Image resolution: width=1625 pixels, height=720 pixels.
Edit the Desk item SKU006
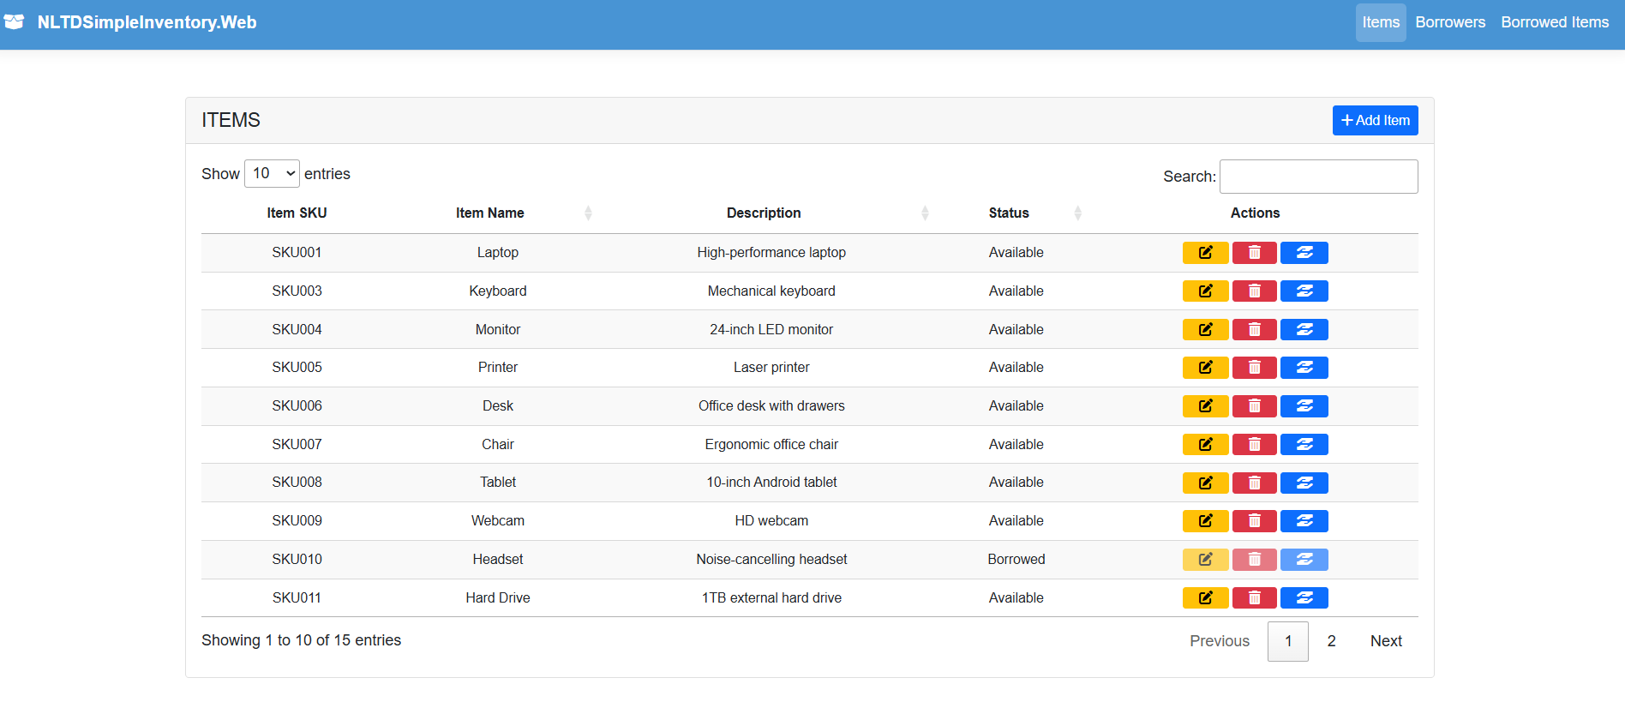[x=1205, y=406]
